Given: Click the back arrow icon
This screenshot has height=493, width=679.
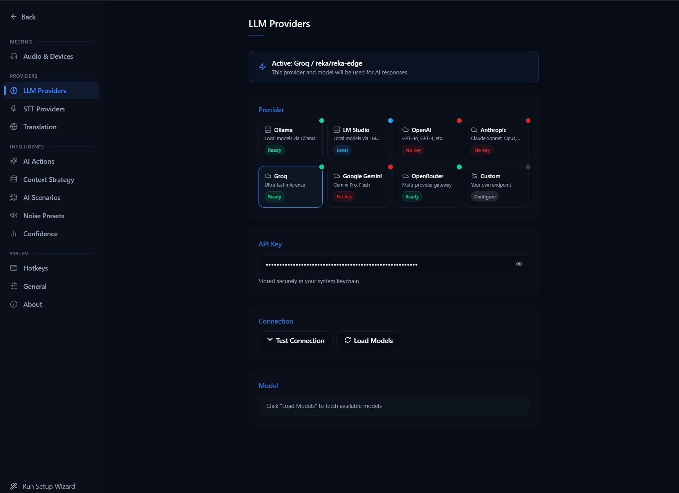Looking at the screenshot, I should click(13, 16).
